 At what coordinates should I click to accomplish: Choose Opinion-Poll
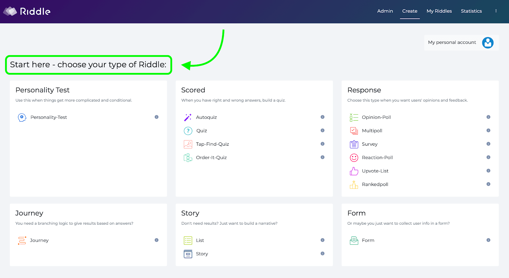pyautogui.click(x=376, y=117)
